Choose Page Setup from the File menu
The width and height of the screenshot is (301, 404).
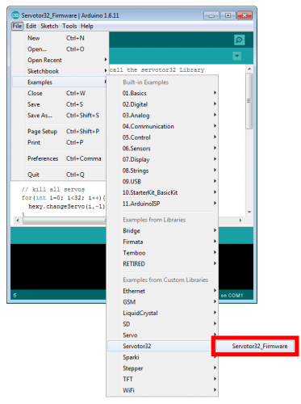click(x=60, y=132)
